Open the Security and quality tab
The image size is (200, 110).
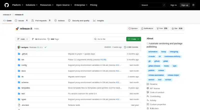[x=79, y=20]
